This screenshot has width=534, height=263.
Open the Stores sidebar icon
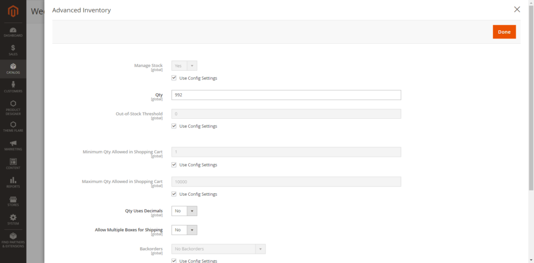click(13, 199)
